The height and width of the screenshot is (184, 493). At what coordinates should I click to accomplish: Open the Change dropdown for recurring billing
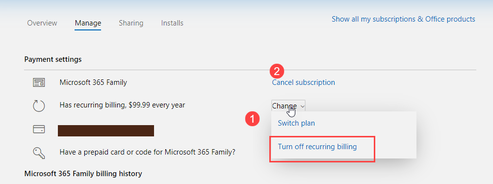point(288,106)
